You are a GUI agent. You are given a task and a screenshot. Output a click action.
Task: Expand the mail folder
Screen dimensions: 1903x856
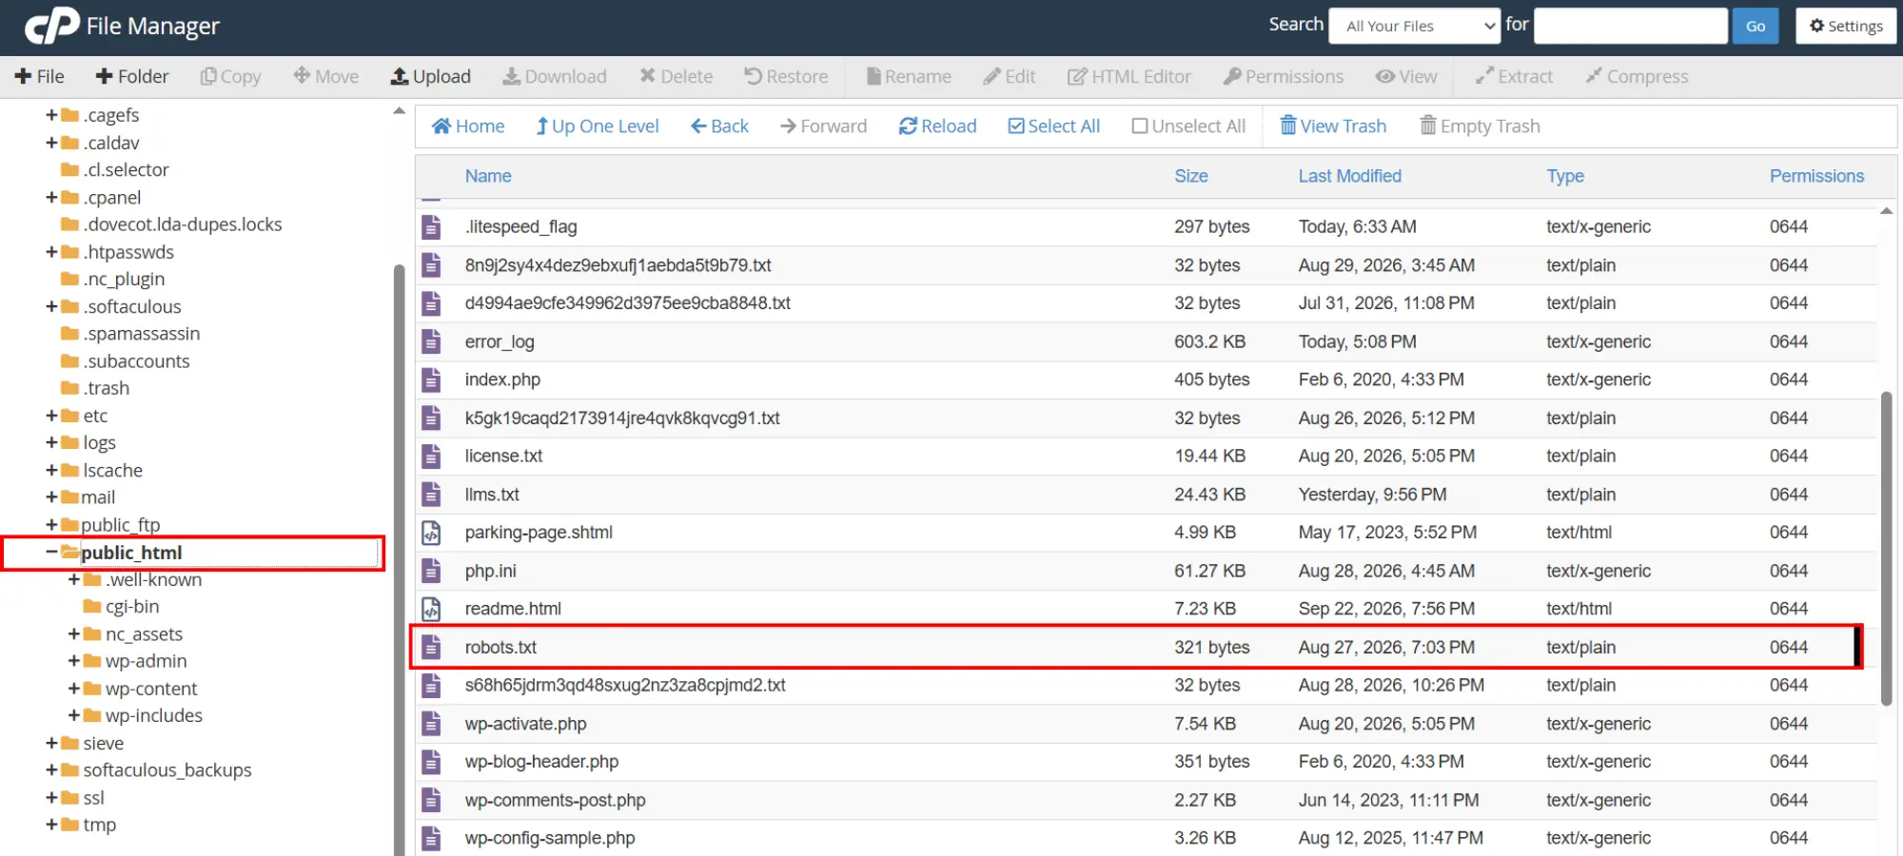click(51, 496)
